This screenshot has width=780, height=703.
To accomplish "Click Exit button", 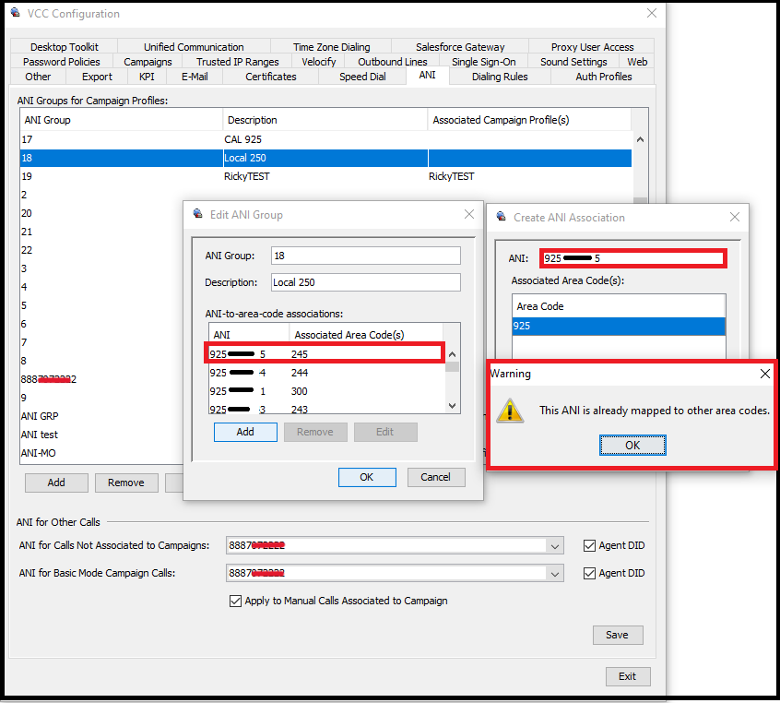I will pyautogui.click(x=628, y=676).
